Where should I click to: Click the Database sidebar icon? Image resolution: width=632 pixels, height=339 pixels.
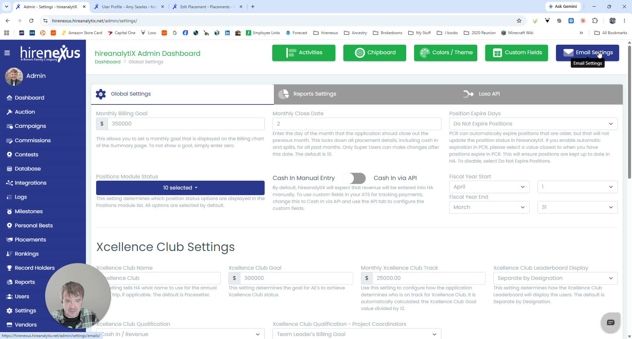(x=9, y=169)
